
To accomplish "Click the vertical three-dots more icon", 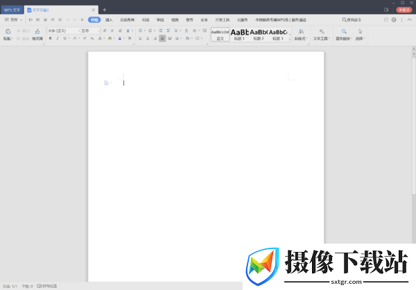I will click(x=401, y=19).
